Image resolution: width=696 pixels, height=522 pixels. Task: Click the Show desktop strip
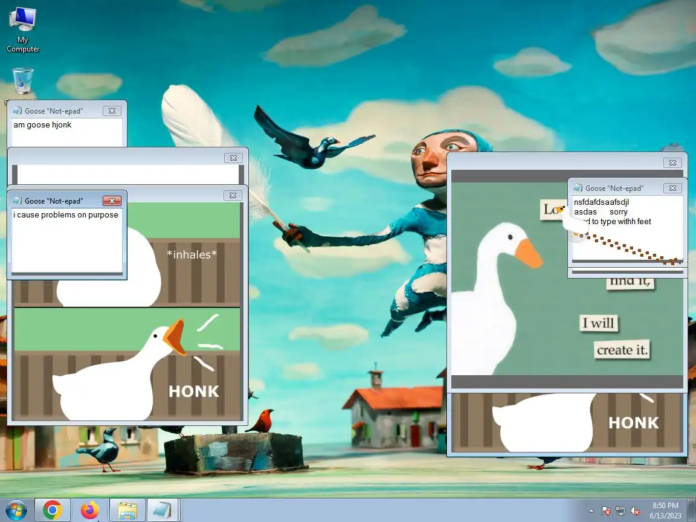point(692,510)
